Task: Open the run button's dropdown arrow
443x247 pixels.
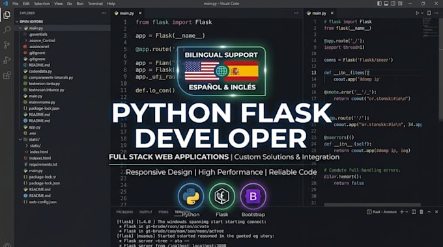Action: pyautogui.click(x=422, y=13)
